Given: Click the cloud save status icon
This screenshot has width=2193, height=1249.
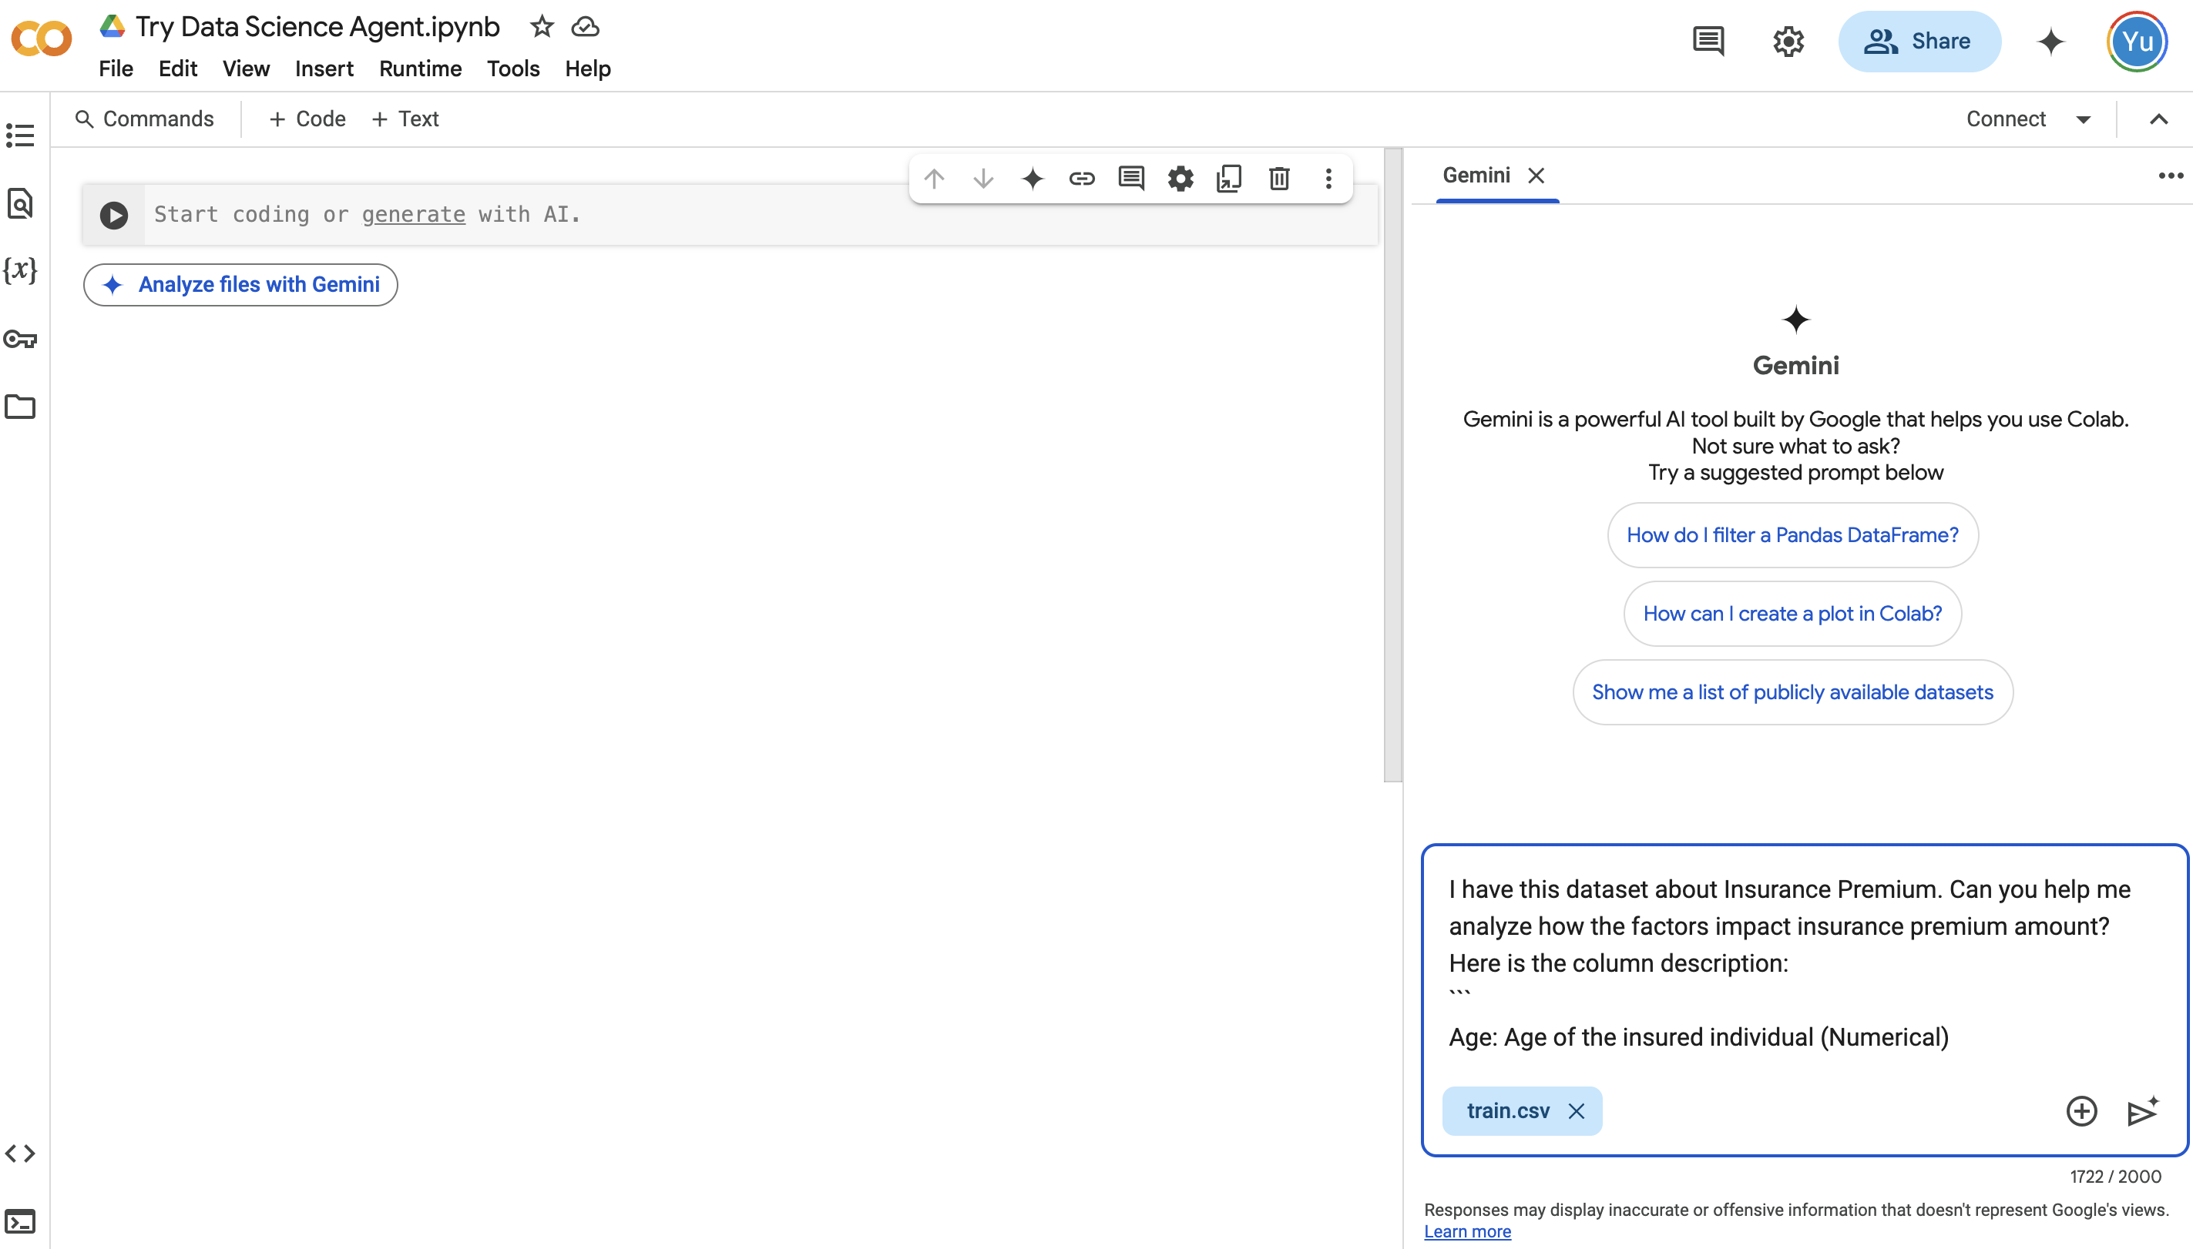Looking at the screenshot, I should click(586, 27).
